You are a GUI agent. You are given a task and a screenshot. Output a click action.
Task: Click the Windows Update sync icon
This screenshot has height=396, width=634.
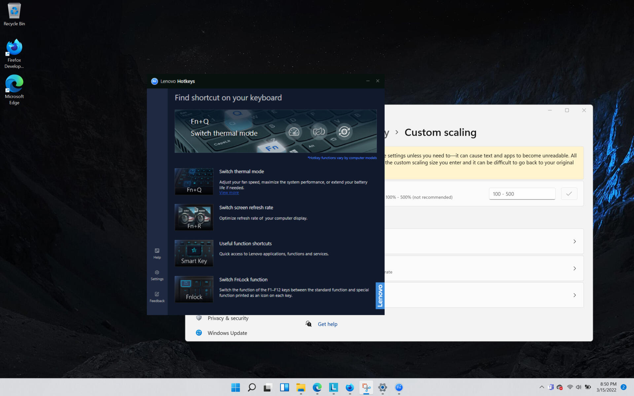199,333
